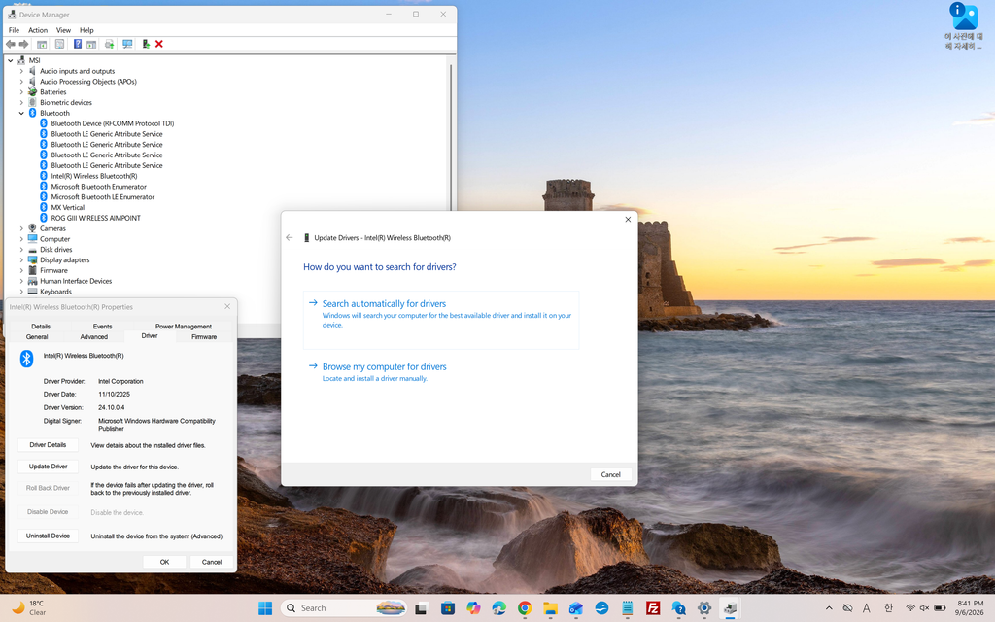Open the Action menu in Device Manager
Image resolution: width=995 pixels, height=622 pixels.
click(x=38, y=30)
